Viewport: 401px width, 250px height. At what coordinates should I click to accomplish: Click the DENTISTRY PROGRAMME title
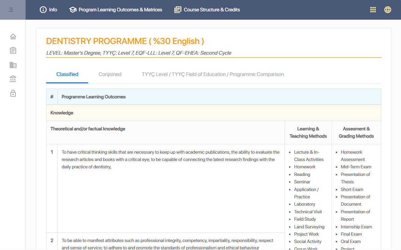click(125, 41)
